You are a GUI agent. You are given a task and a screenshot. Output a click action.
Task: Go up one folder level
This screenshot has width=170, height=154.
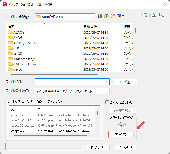[x=106, y=16]
